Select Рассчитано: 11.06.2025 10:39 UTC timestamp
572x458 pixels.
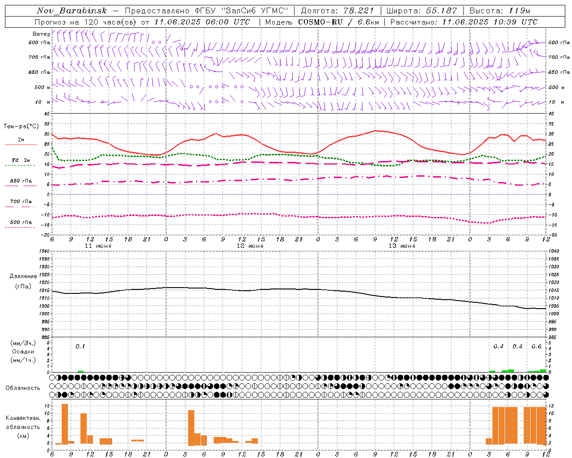click(464, 22)
